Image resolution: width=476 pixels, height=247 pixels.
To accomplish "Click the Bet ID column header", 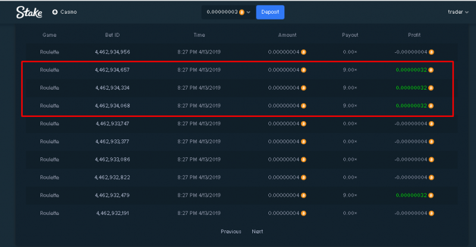I will [112, 35].
